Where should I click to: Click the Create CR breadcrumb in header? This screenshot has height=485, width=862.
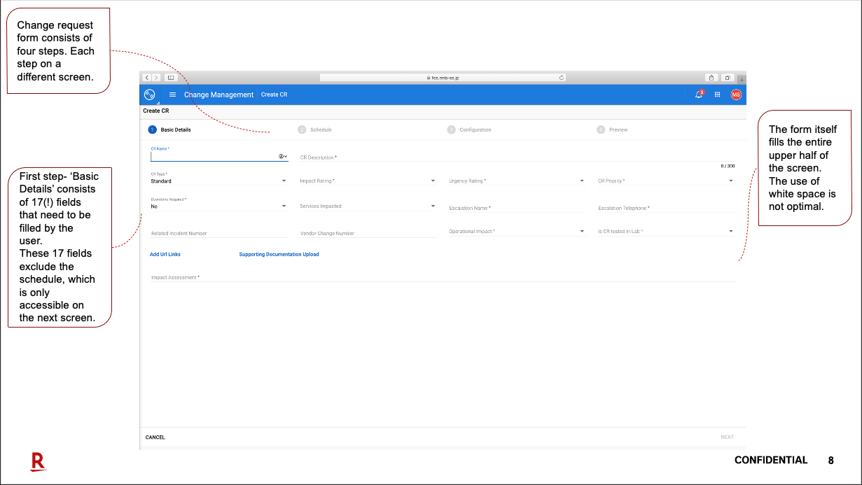click(x=274, y=94)
